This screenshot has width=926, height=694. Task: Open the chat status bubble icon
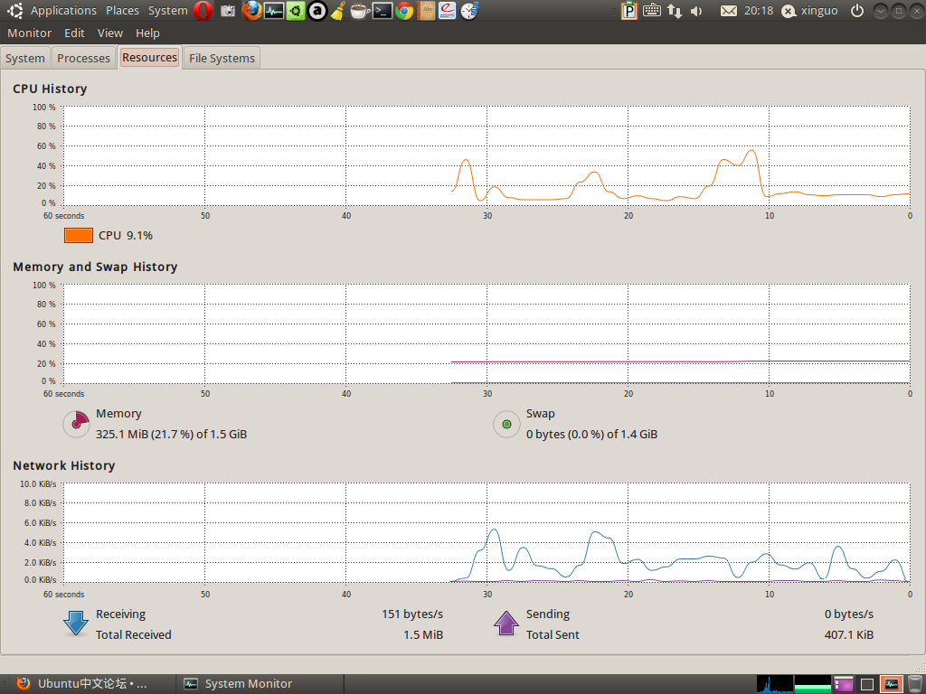(789, 11)
